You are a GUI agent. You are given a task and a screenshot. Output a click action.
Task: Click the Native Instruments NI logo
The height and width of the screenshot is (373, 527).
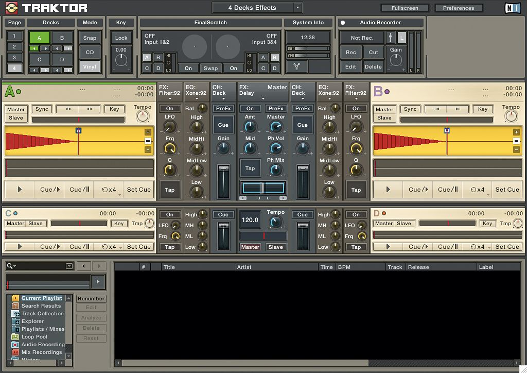[x=513, y=8]
